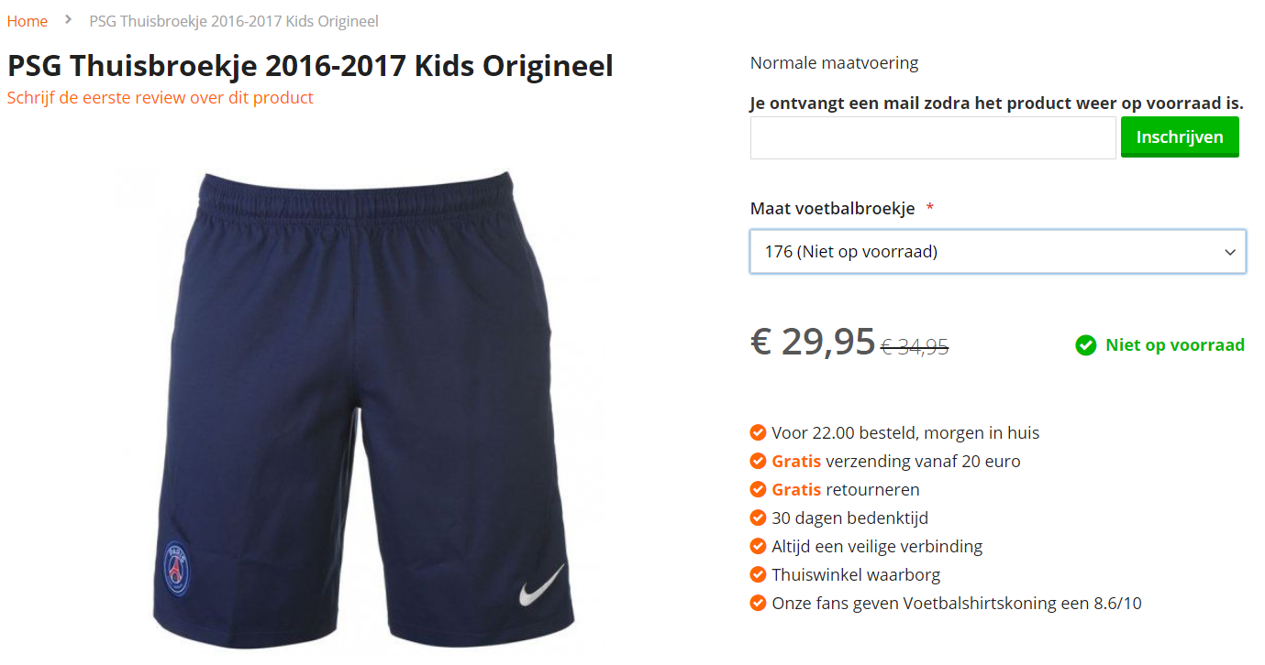Click checkmark icon next to '30 dagen bedenktijd'
Screen dimensions: 1265x665
(758, 518)
